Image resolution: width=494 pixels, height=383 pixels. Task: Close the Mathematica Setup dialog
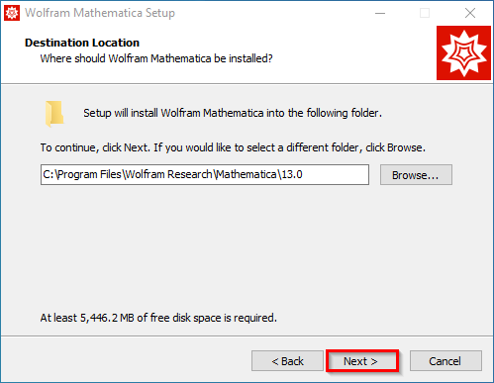pyautogui.click(x=470, y=13)
